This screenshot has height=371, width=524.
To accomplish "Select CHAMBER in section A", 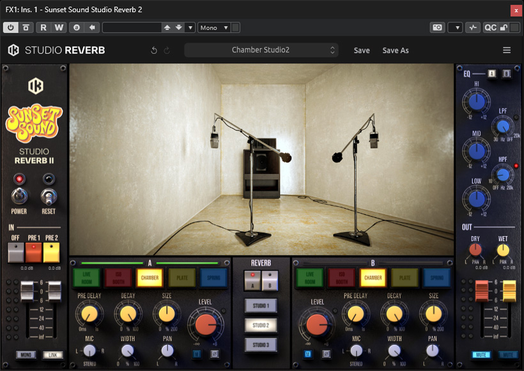I will point(150,278).
